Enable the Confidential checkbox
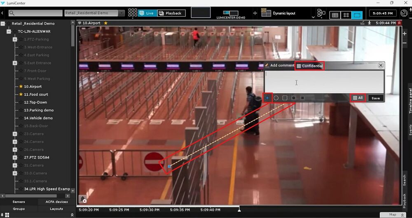Image resolution: width=412 pixels, height=218 pixels. tap(299, 66)
